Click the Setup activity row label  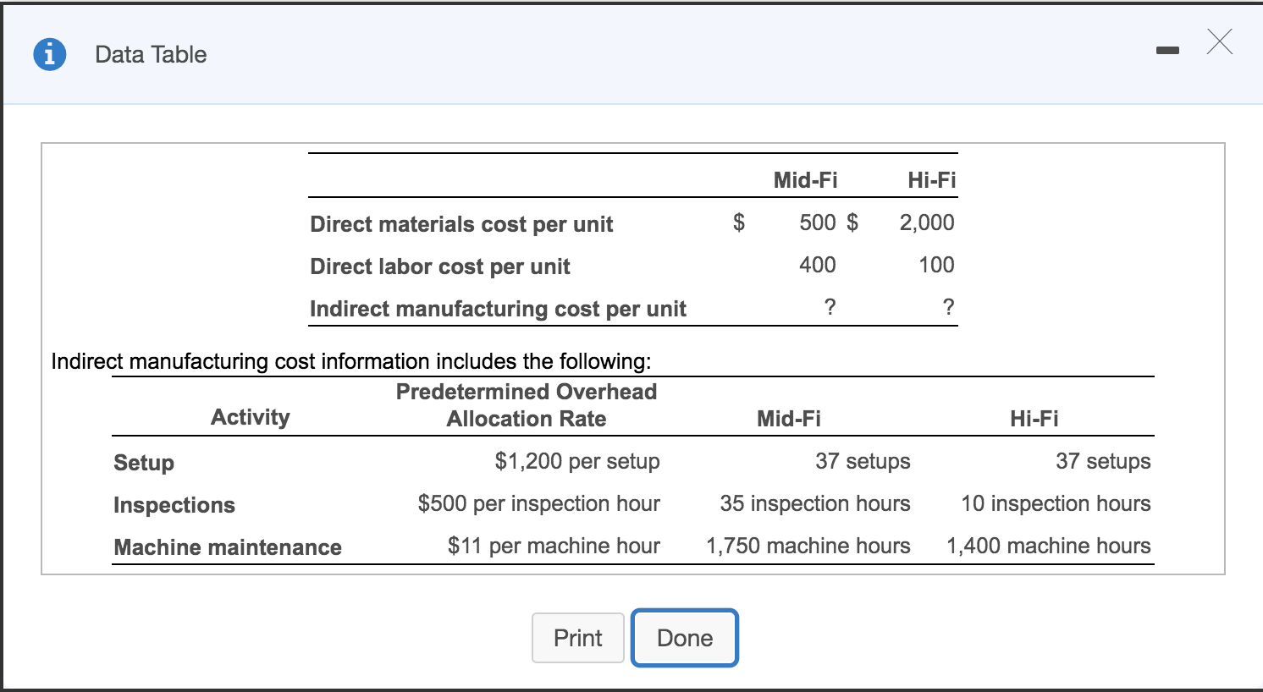click(x=144, y=463)
